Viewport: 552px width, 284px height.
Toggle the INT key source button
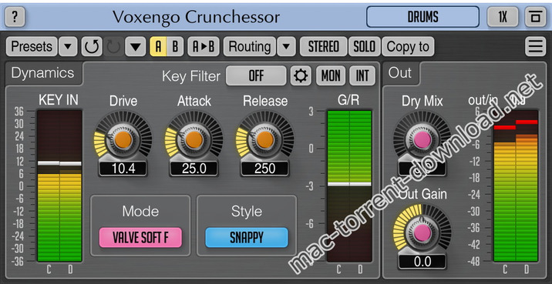point(362,75)
